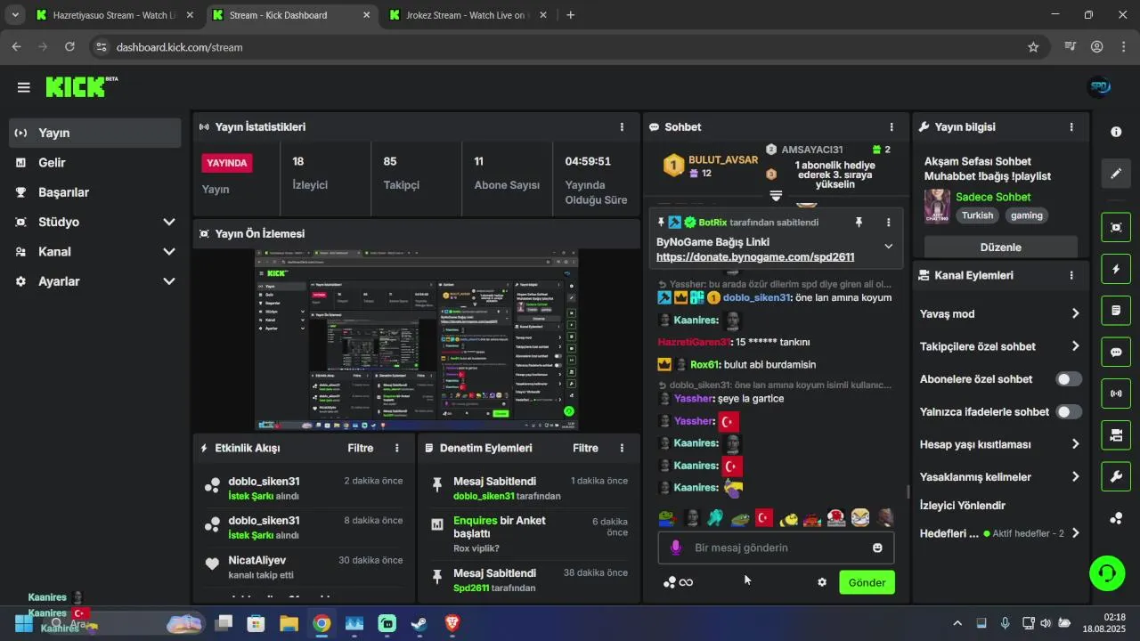Open the Chrome tab search dropdown arrow
Screen dimensions: 1140x641
click(x=15, y=15)
